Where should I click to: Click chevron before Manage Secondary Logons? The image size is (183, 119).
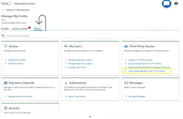coord(66,60)
